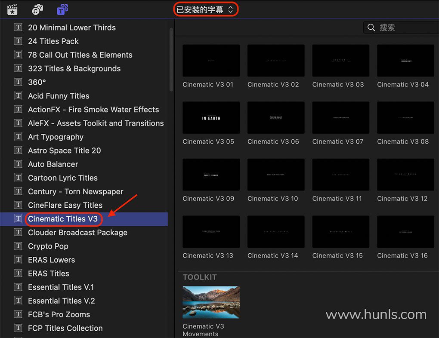Select ActionFX - Fire Smoke Water Effects
Viewport: 439px width, 338px height.
[93, 109]
